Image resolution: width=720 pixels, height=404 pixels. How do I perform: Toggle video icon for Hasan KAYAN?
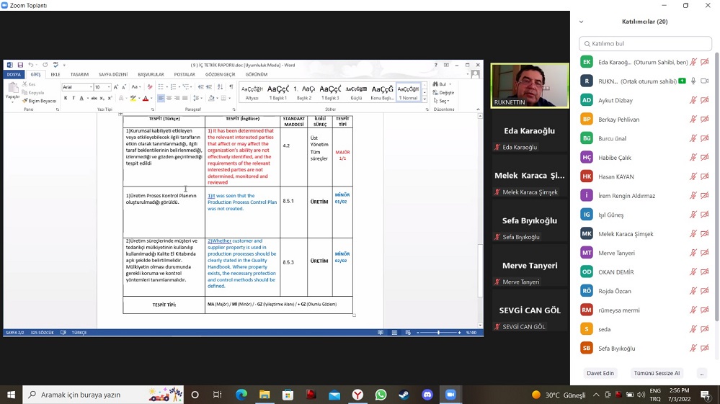coord(704,176)
